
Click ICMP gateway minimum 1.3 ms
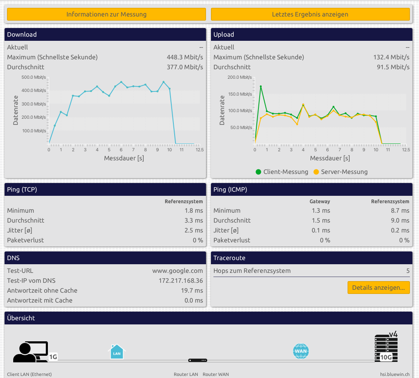[321, 211]
